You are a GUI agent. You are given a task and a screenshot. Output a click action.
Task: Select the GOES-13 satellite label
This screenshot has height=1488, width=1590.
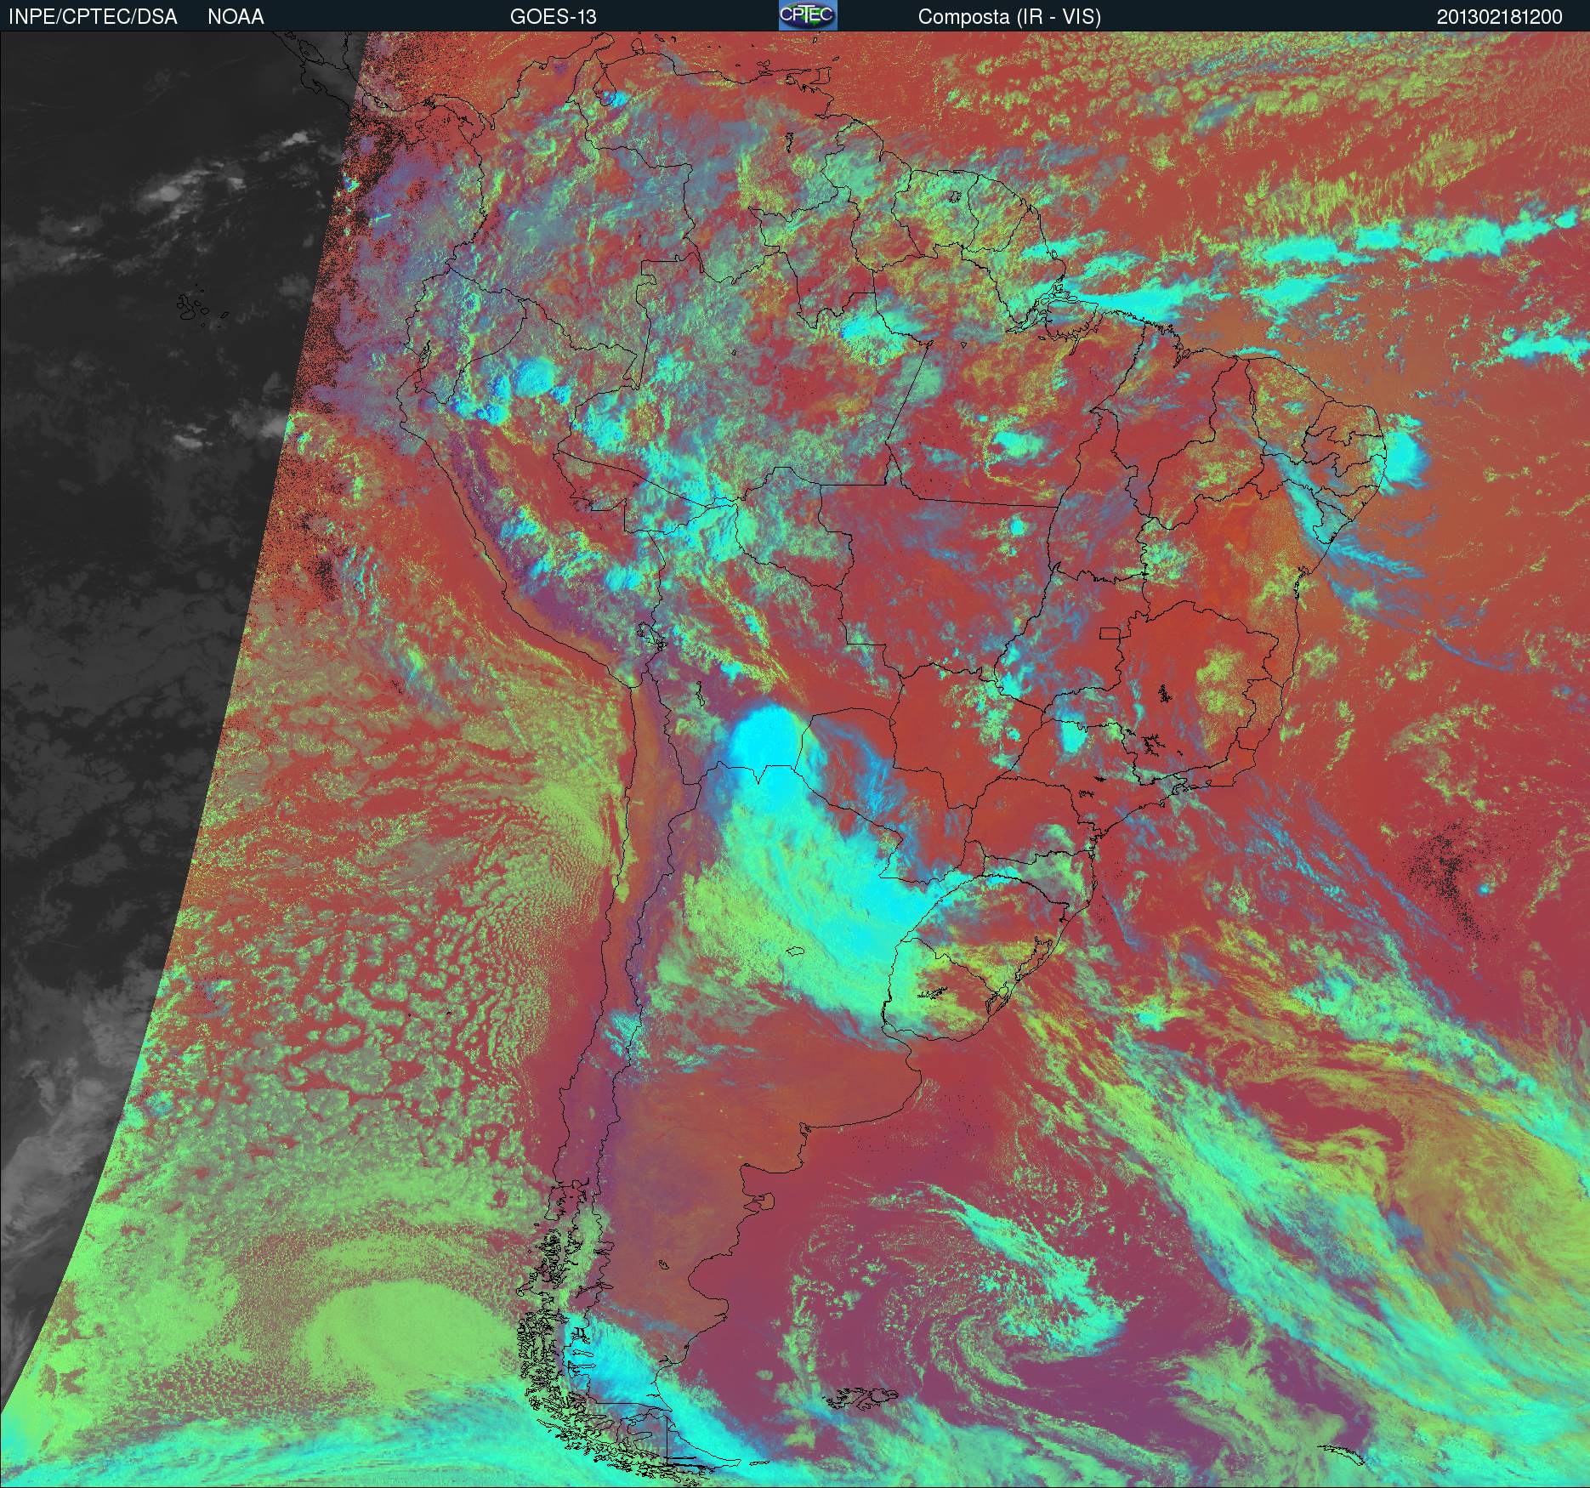553,17
